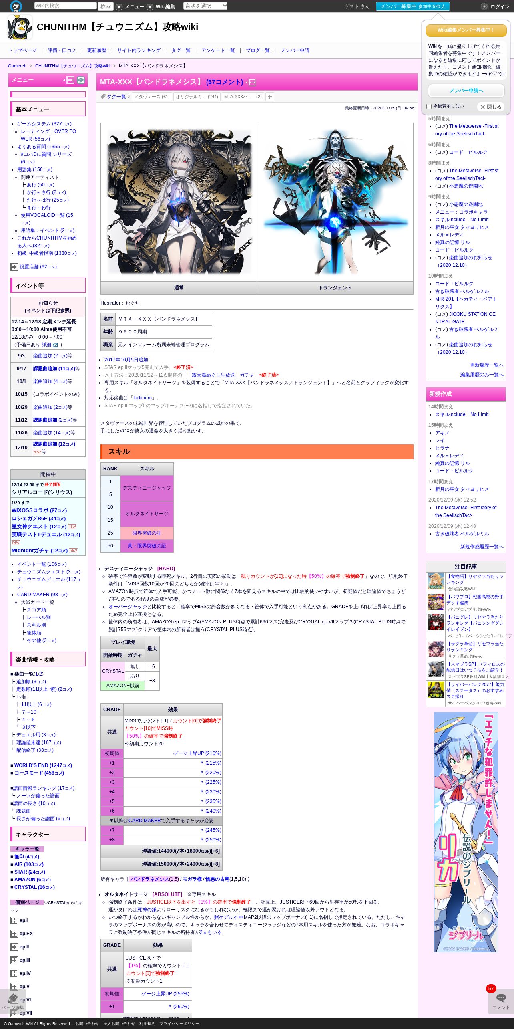
Task: Click the メンバー募集中 button
Action: click(x=413, y=6)
